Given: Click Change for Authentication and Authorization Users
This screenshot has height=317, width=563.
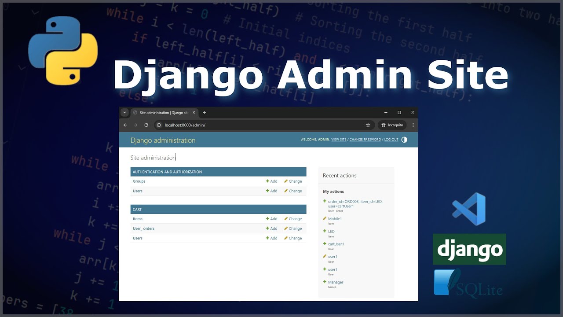Looking at the screenshot, I should coord(293,191).
